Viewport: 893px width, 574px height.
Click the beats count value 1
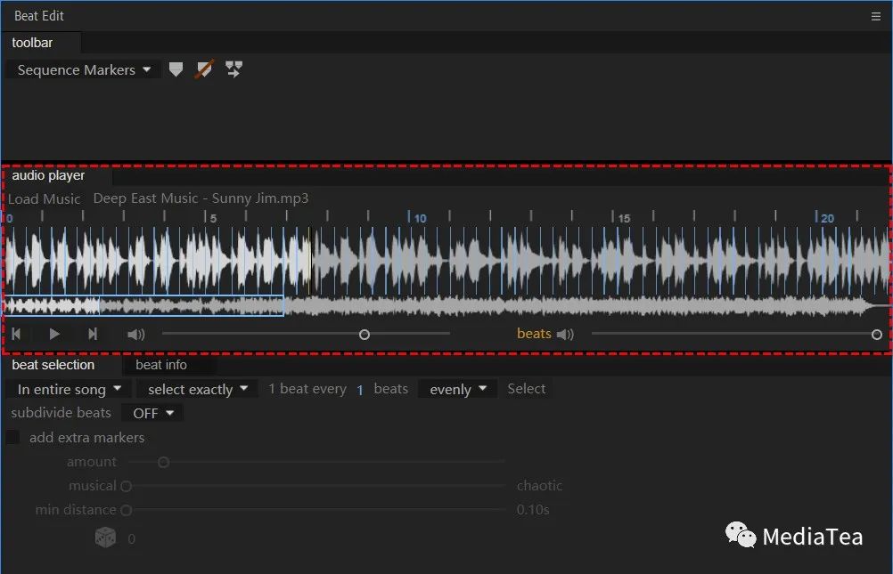(x=360, y=391)
